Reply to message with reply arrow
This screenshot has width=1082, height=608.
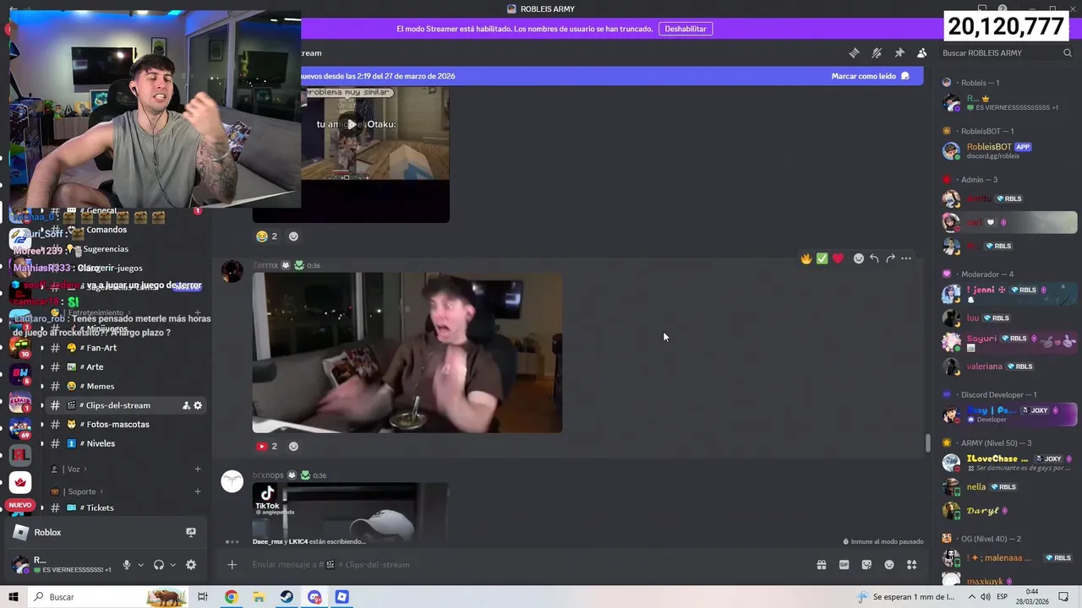(874, 258)
